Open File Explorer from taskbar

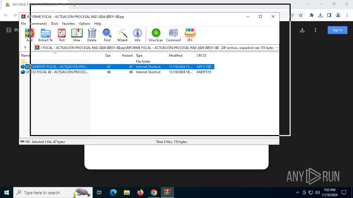(127, 193)
